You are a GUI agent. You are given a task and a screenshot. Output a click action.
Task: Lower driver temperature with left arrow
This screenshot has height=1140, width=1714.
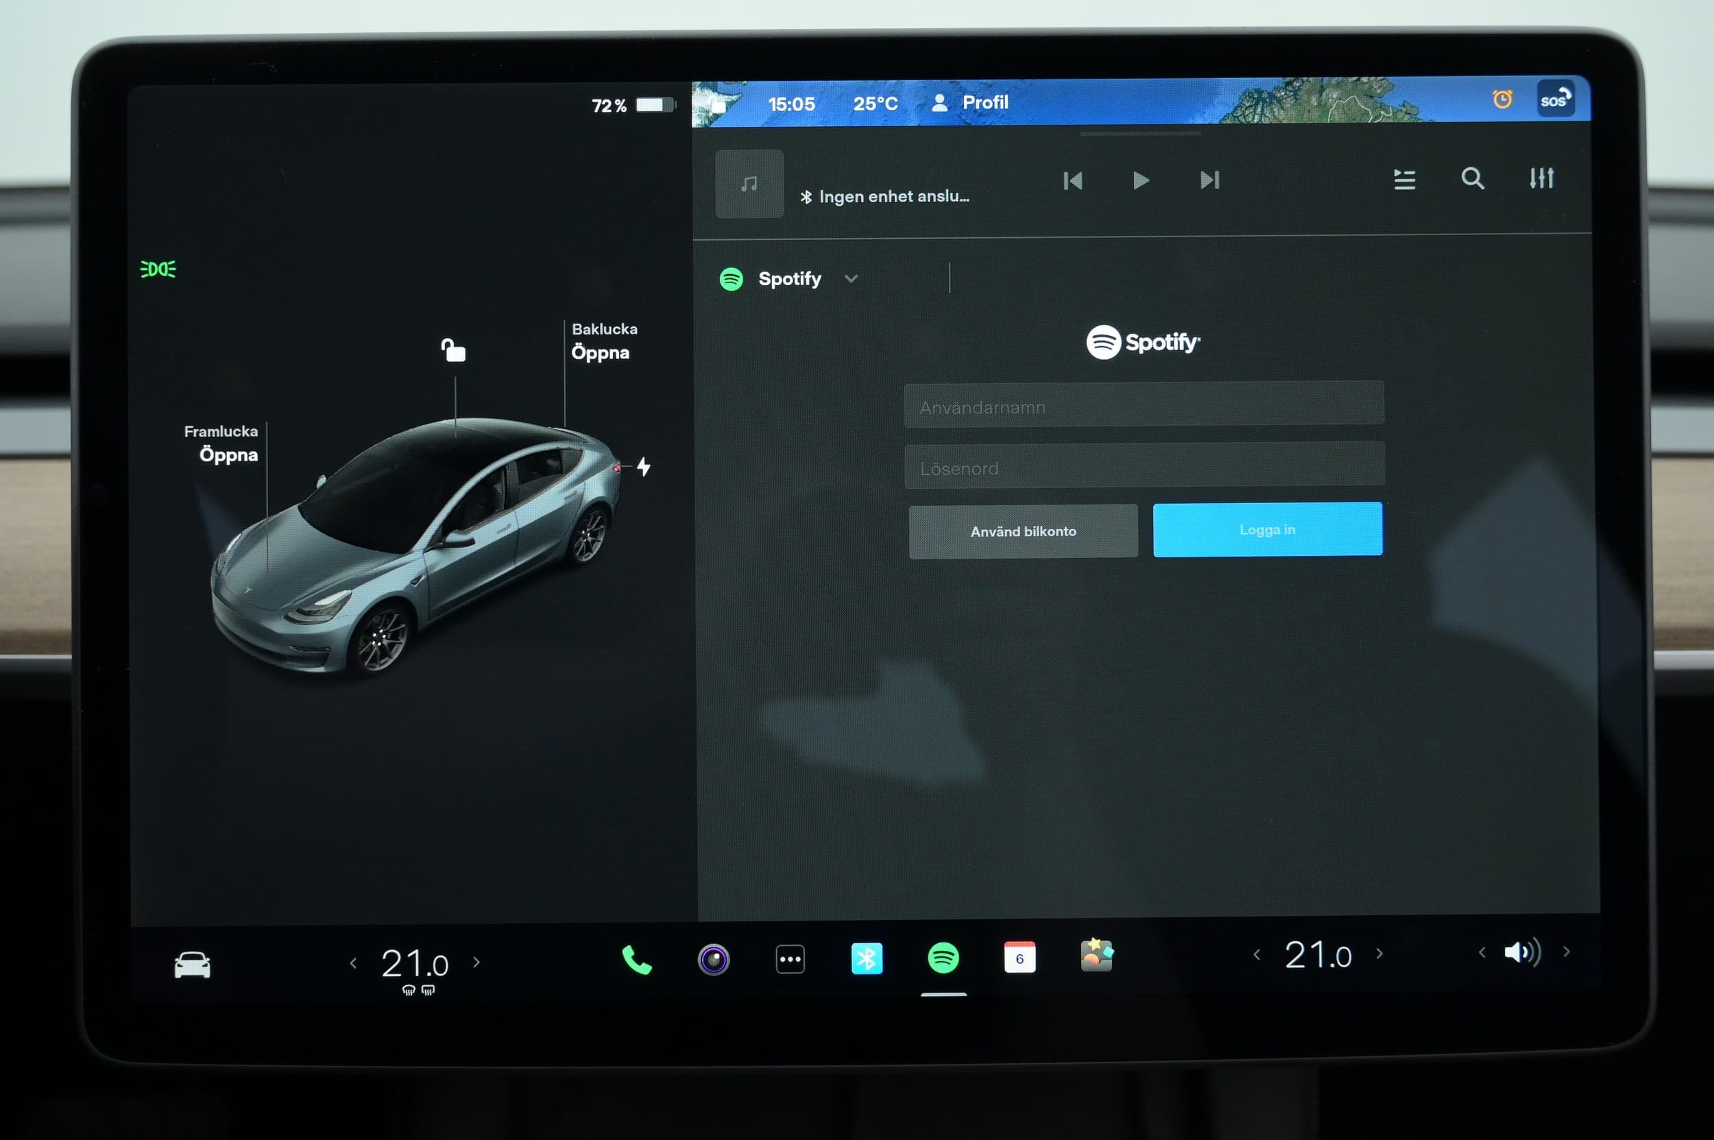click(353, 963)
